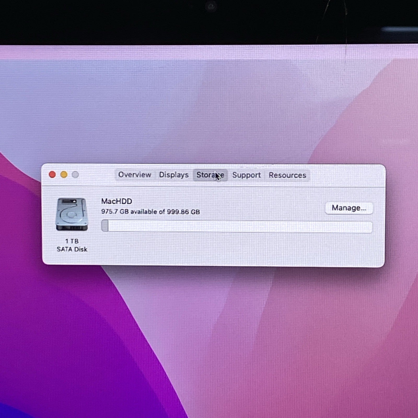Minimize the window with the yellow button
418x418 pixels.
coord(64,175)
